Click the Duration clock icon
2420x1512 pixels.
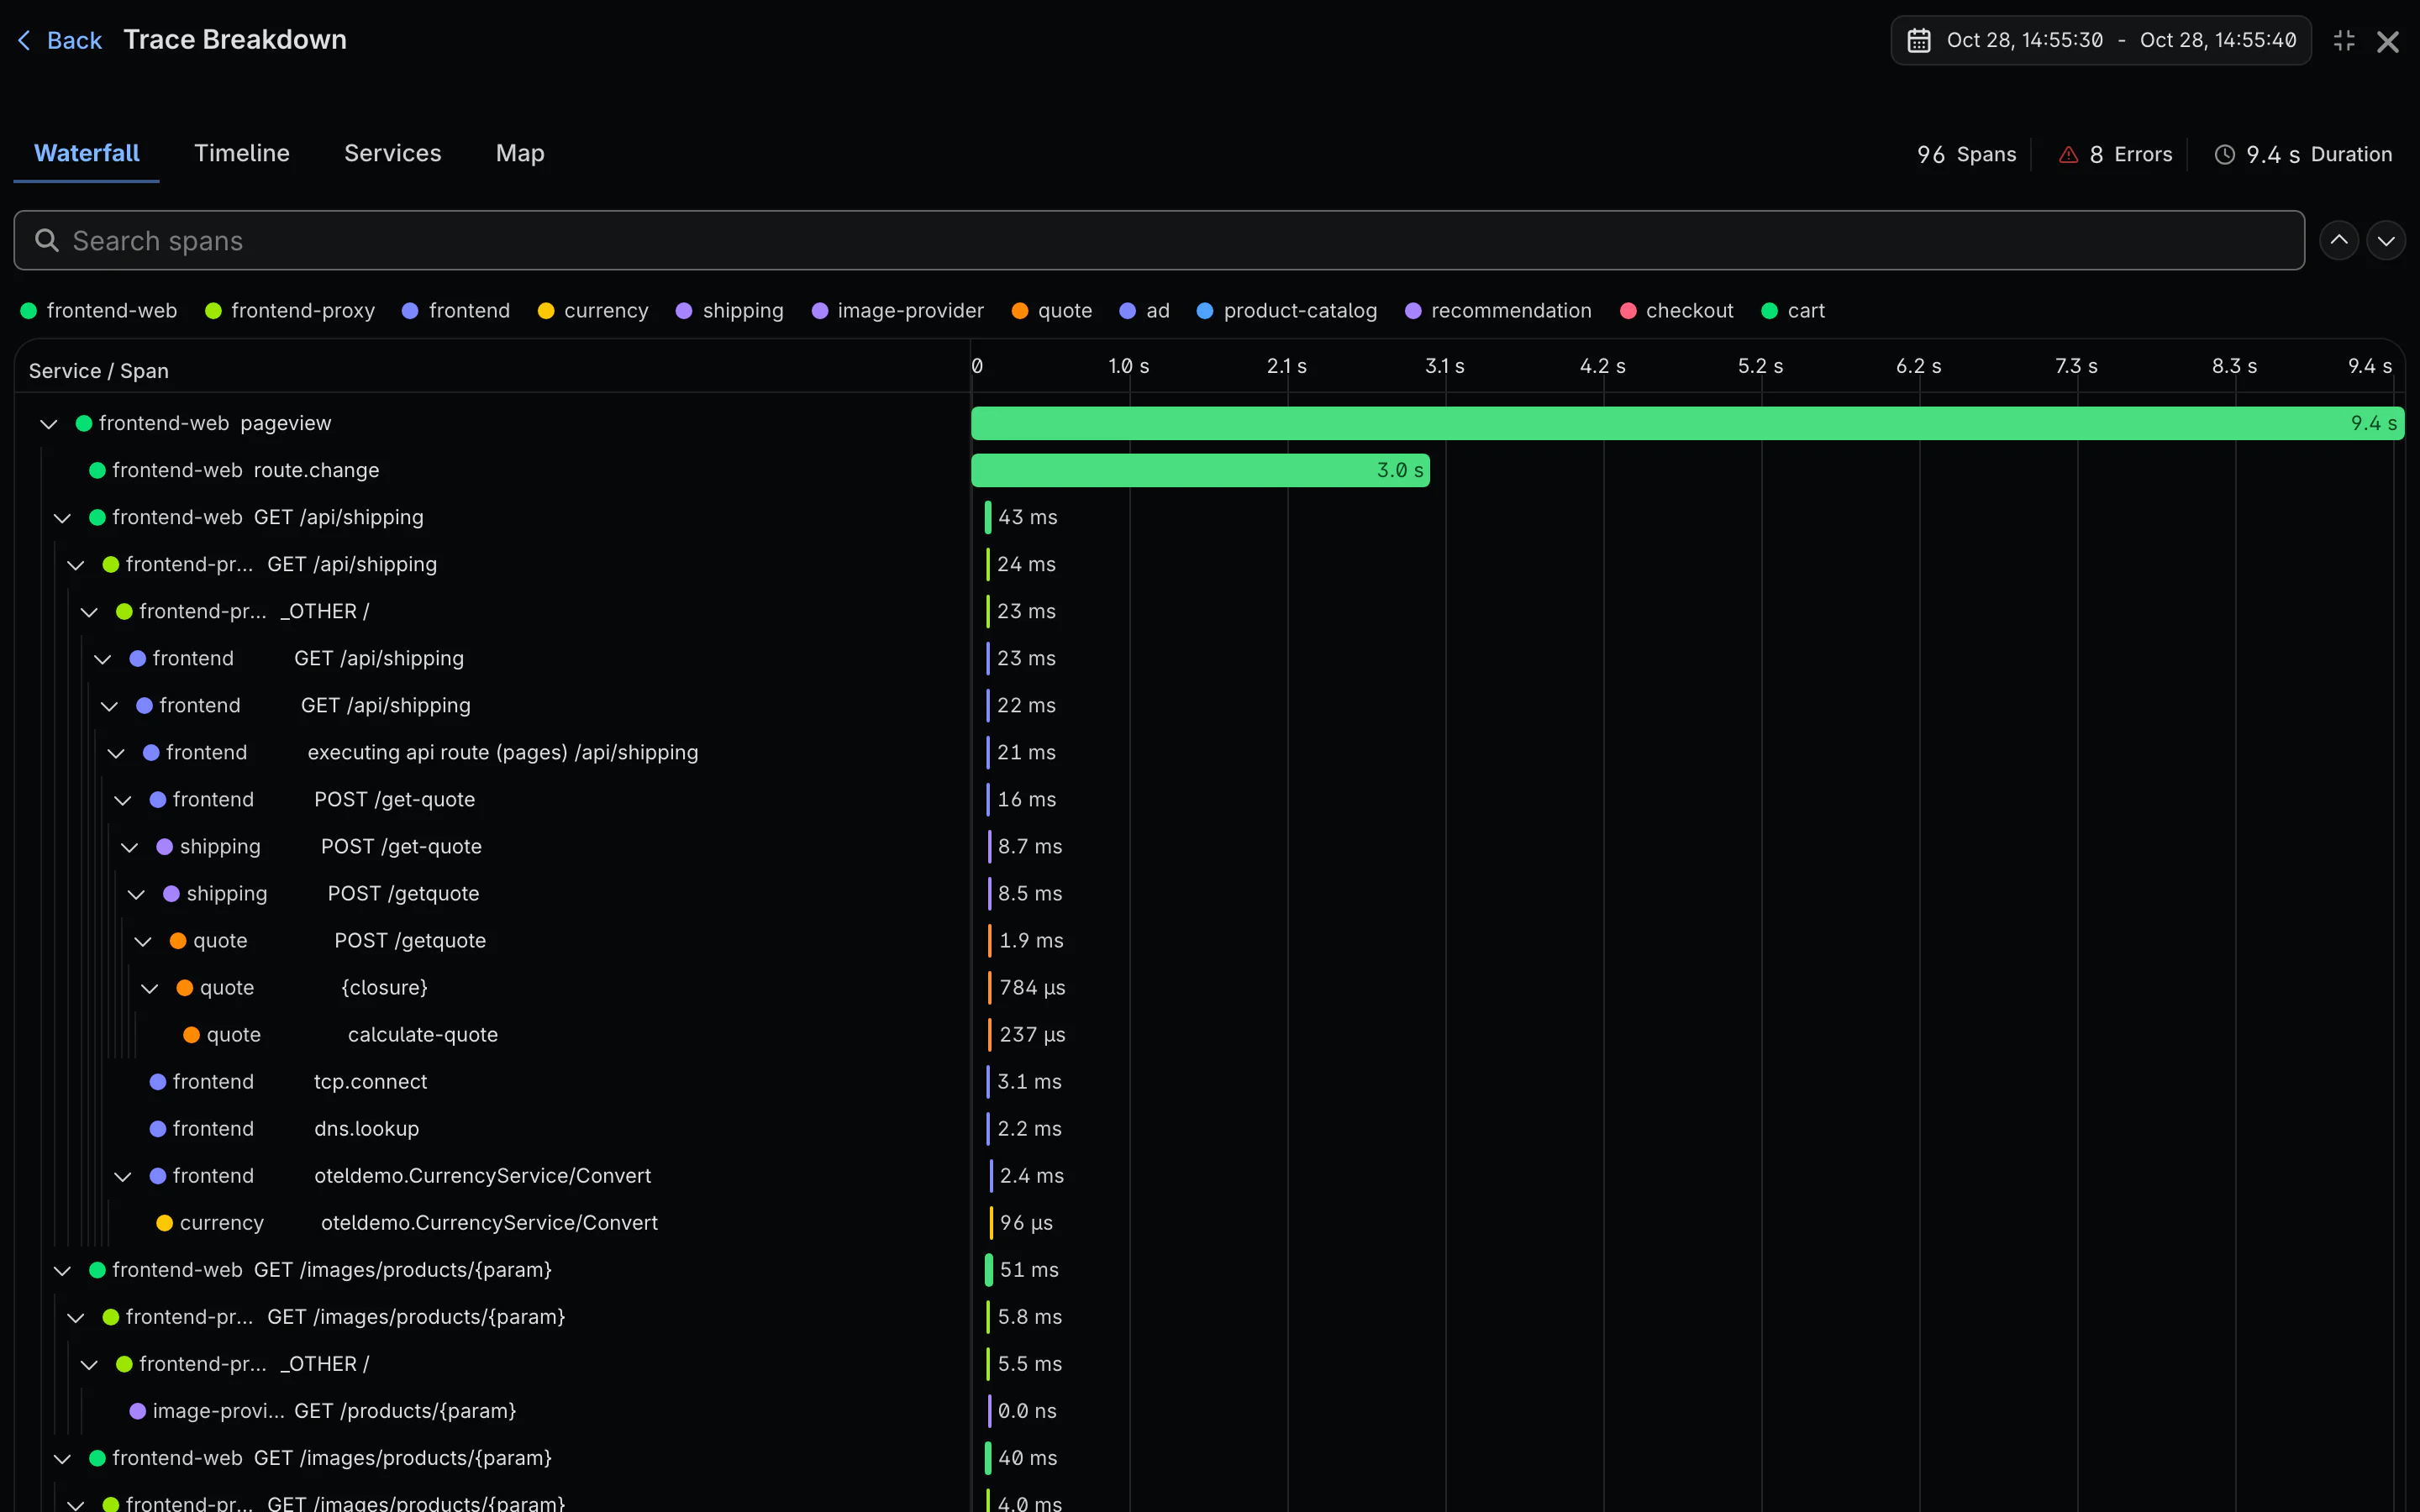[2224, 155]
